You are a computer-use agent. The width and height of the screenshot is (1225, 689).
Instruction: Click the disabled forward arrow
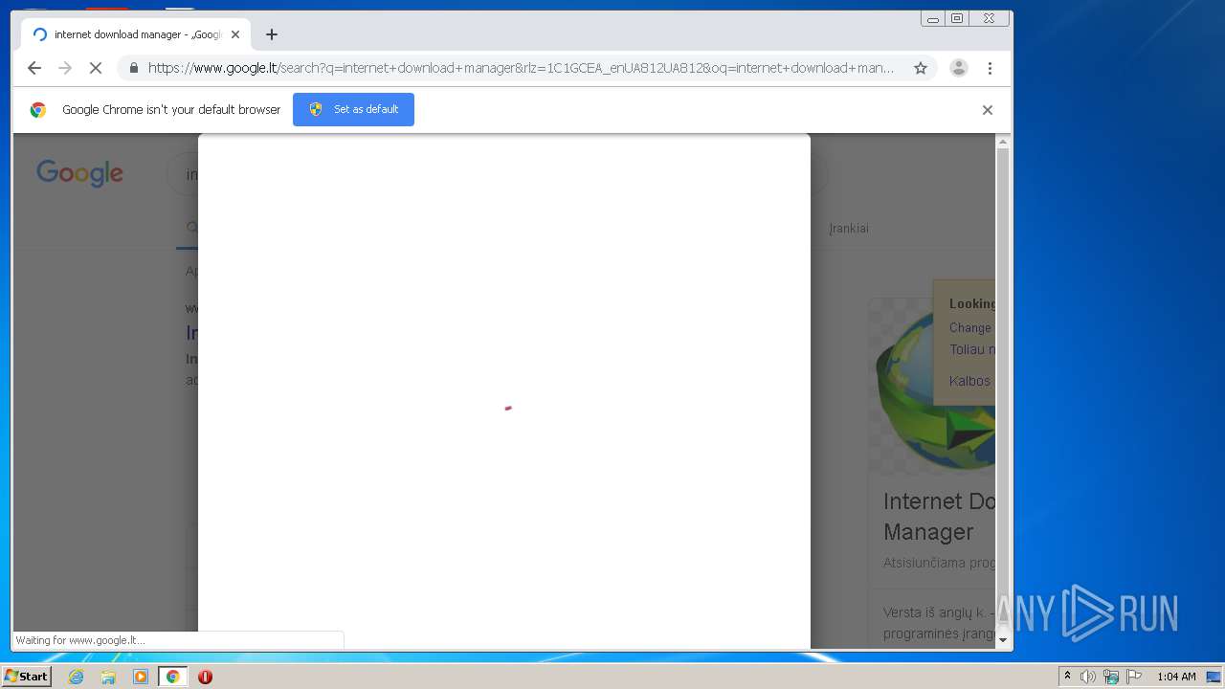pyautogui.click(x=65, y=68)
